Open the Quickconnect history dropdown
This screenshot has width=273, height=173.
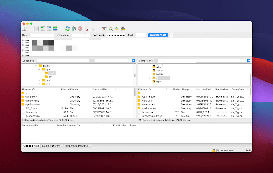(x=171, y=35)
